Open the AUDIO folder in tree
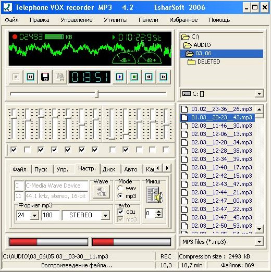Screen dimensions: 271x272 tap(198, 45)
